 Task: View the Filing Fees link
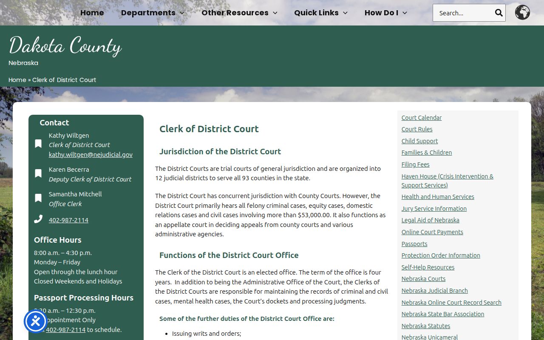click(416, 164)
